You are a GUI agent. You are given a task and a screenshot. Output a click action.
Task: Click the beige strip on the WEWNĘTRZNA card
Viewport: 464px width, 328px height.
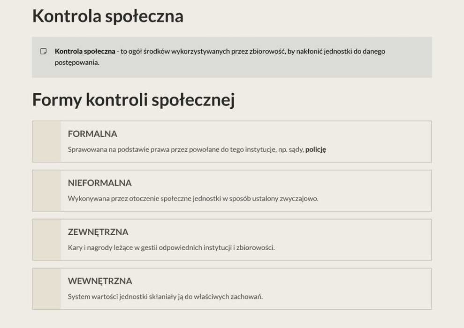tap(47, 289)
